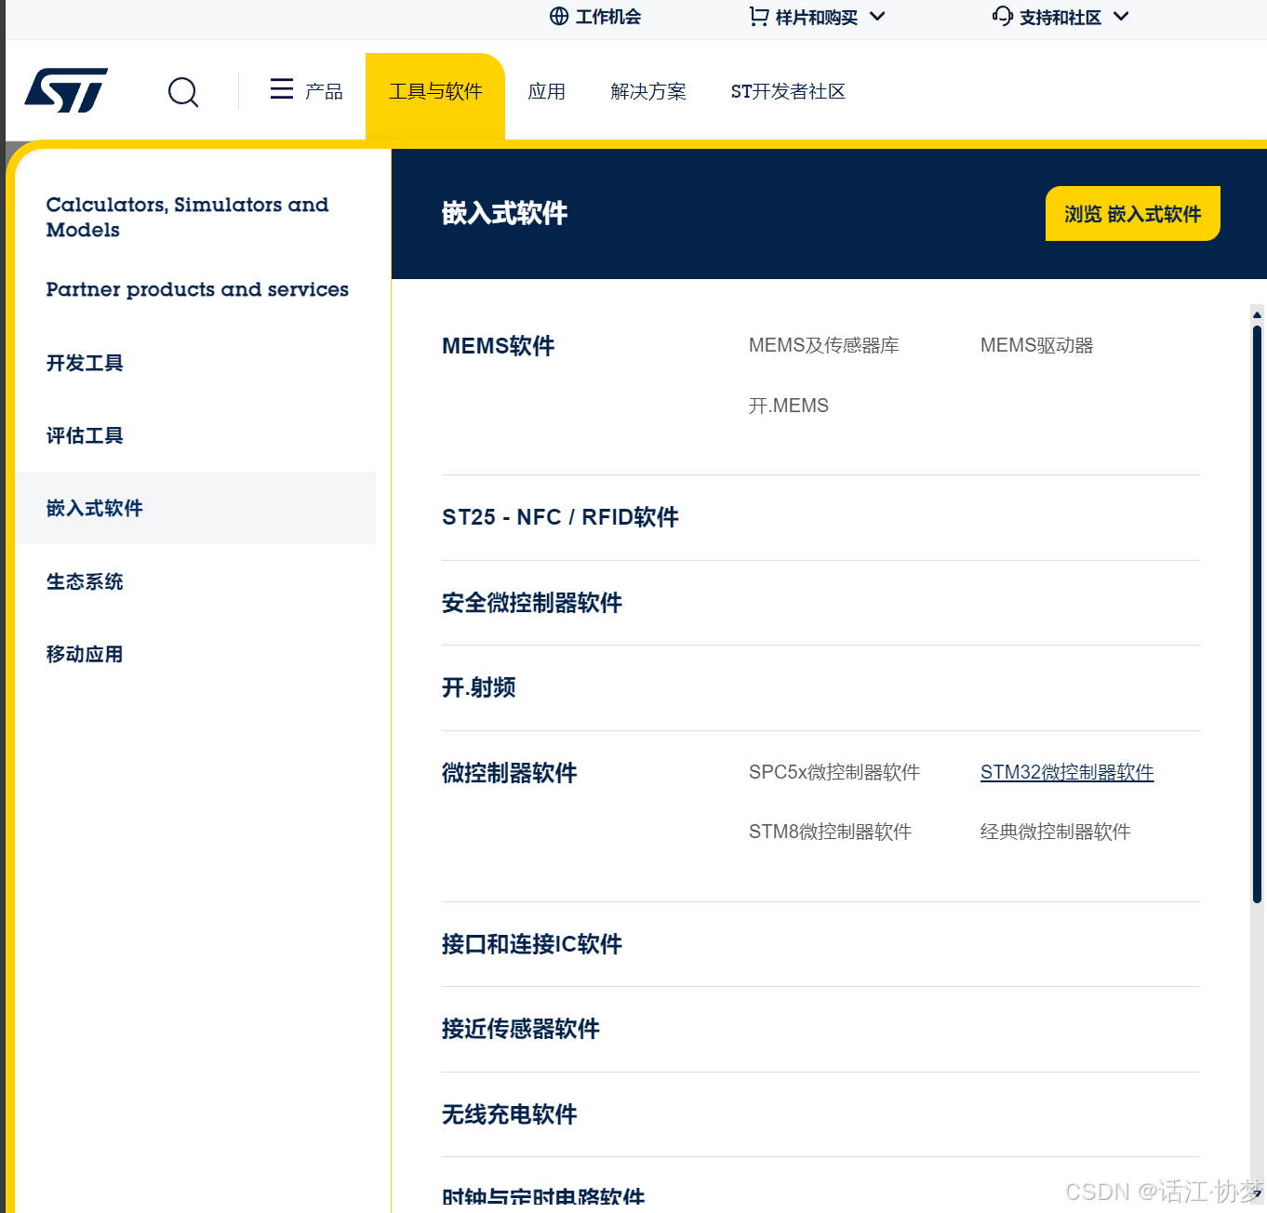This screenshot has width=1267, height=1213.
Task: Open the STM8微控制器软件 link
Action: [x=830, y=832]
